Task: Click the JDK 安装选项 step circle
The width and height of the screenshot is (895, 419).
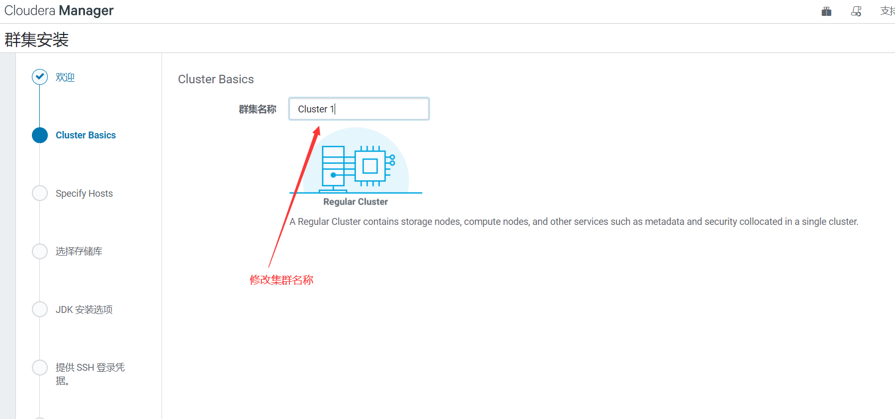Action: point(40,309)
